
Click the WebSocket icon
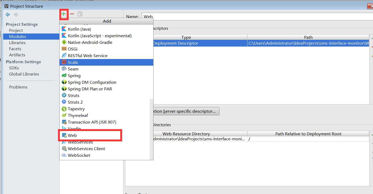[64, 155]
